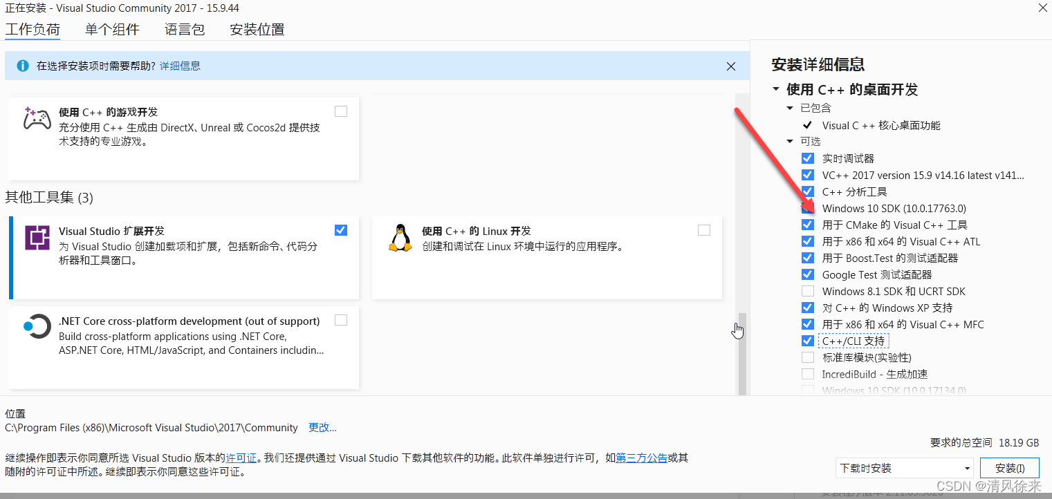The height and width of the screenshot is (499, 1052).
Task: Click the workloads list vertical scrollbar thumb
Action: click(x=742, y=352)
